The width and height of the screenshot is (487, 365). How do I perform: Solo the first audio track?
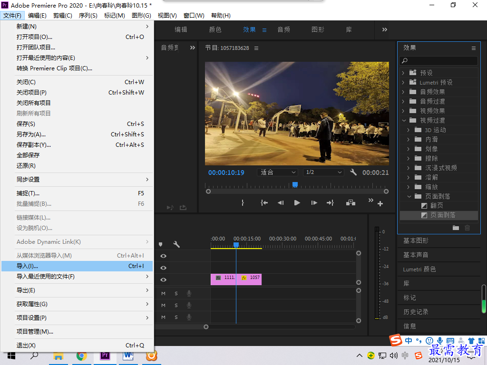pos(176,293)
